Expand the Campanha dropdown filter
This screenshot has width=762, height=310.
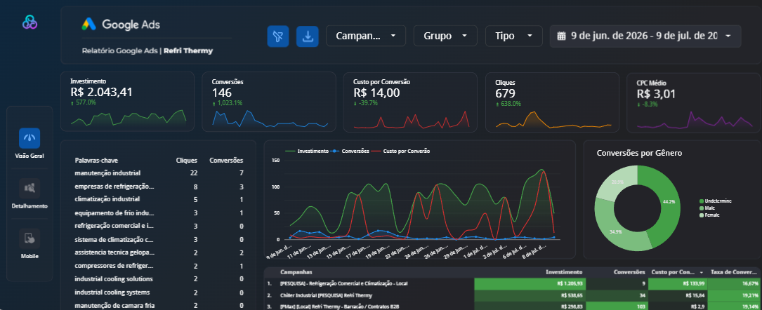pos(365,36)
